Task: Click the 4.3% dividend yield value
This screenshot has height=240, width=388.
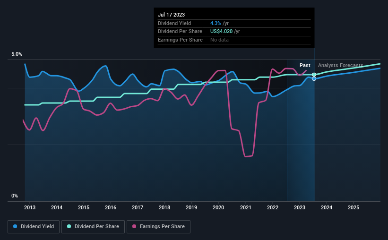Action: (216, 23)
